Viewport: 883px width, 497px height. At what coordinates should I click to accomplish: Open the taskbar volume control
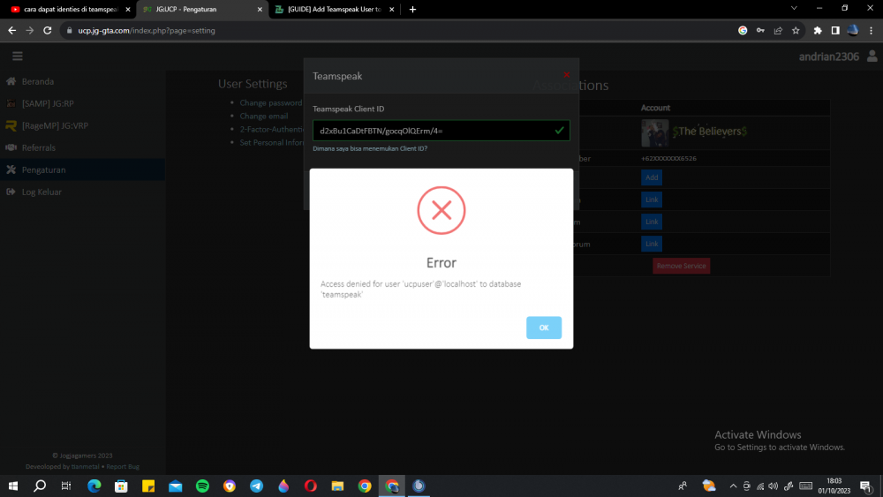click(774, 486)
